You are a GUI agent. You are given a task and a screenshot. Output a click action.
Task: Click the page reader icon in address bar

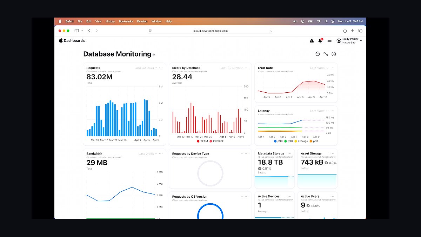150,31
